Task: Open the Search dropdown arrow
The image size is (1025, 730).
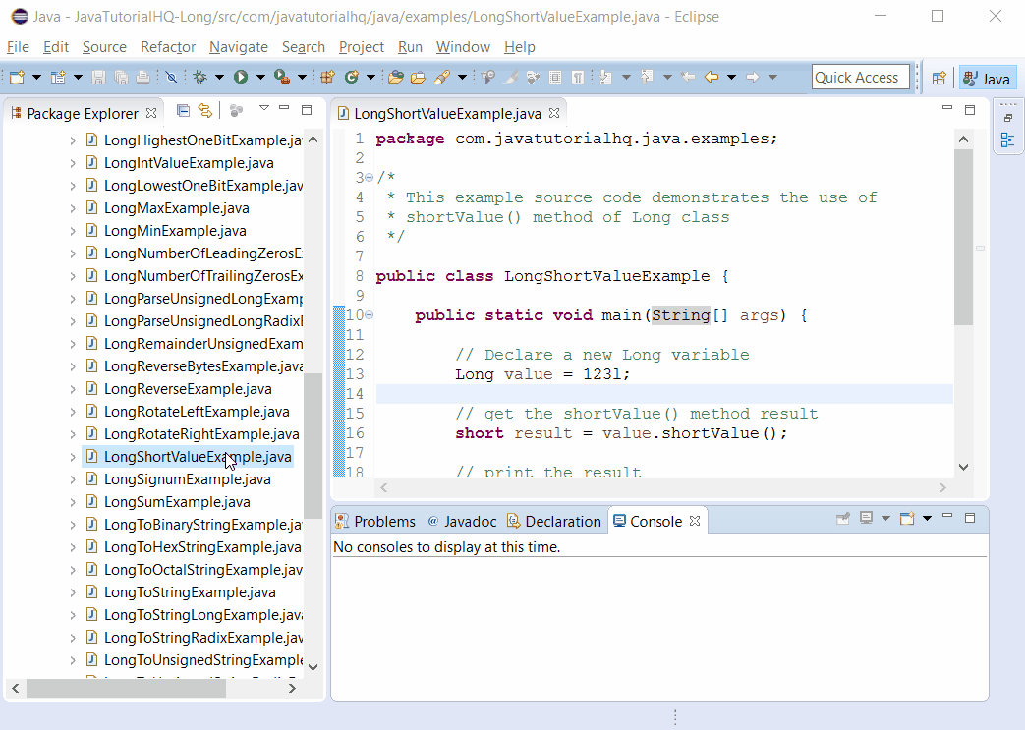Action: [x=462, y=77]
